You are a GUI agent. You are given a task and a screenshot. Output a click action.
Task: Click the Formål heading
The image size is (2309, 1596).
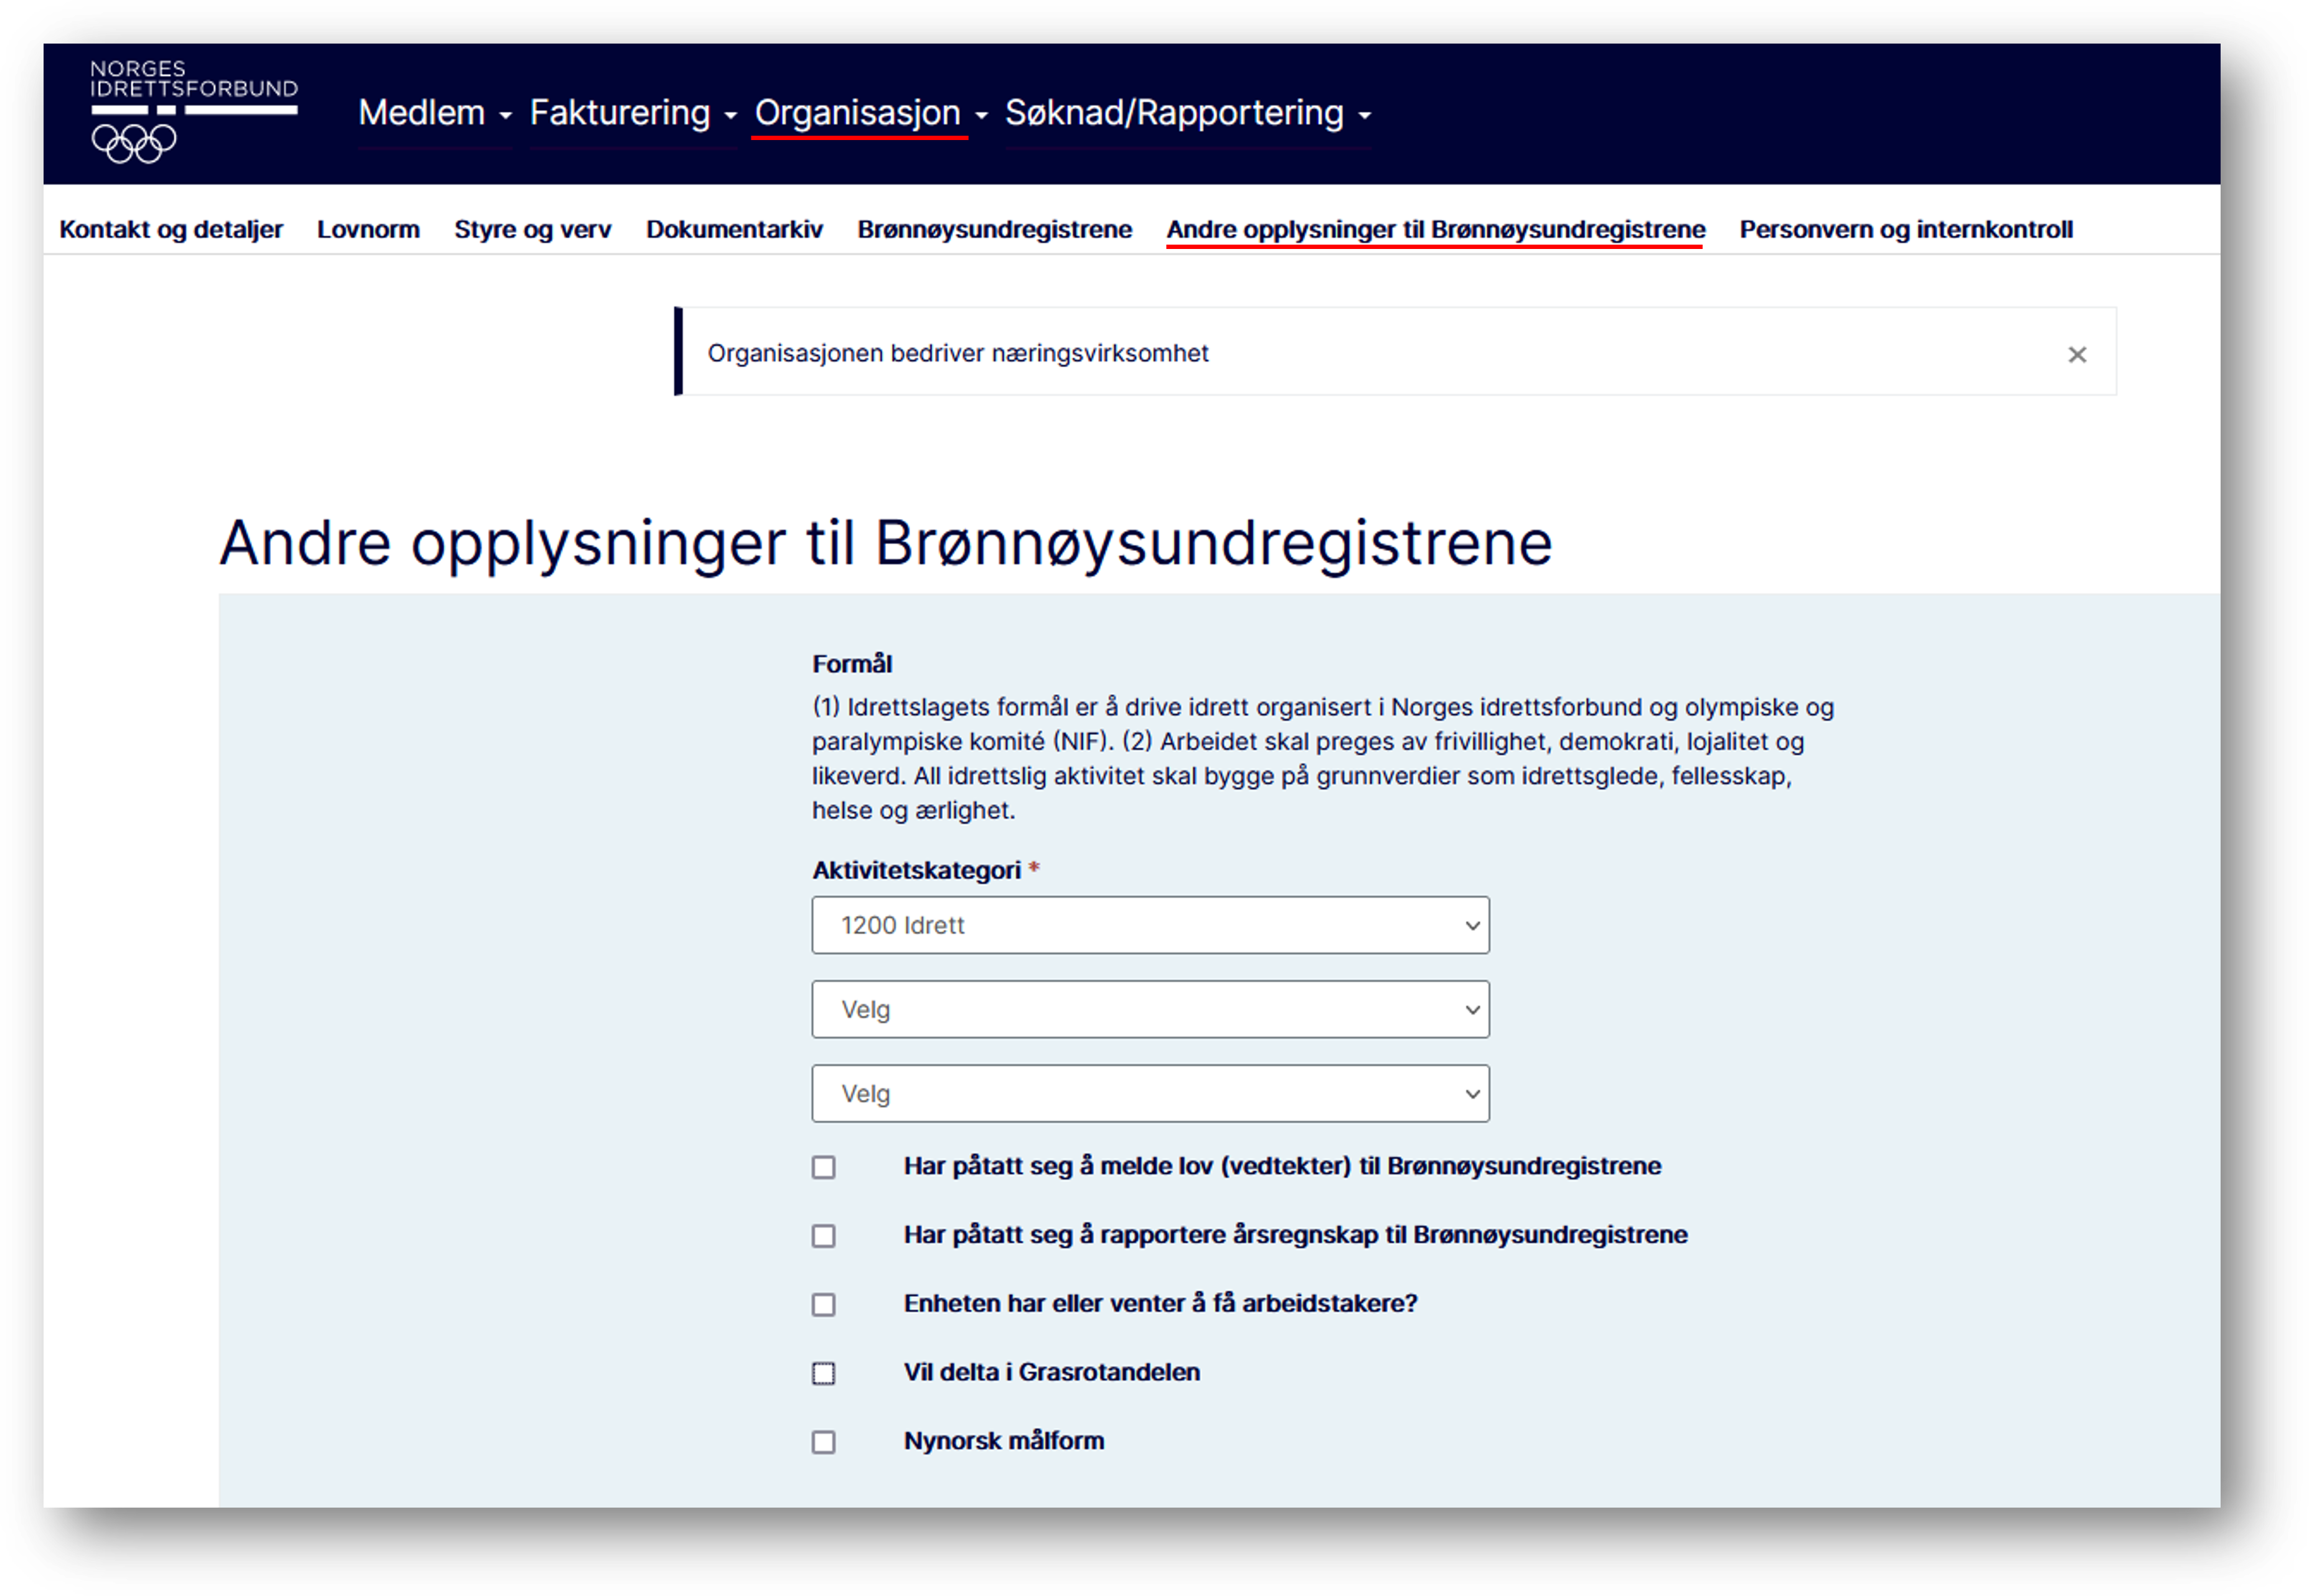[852, 664]
